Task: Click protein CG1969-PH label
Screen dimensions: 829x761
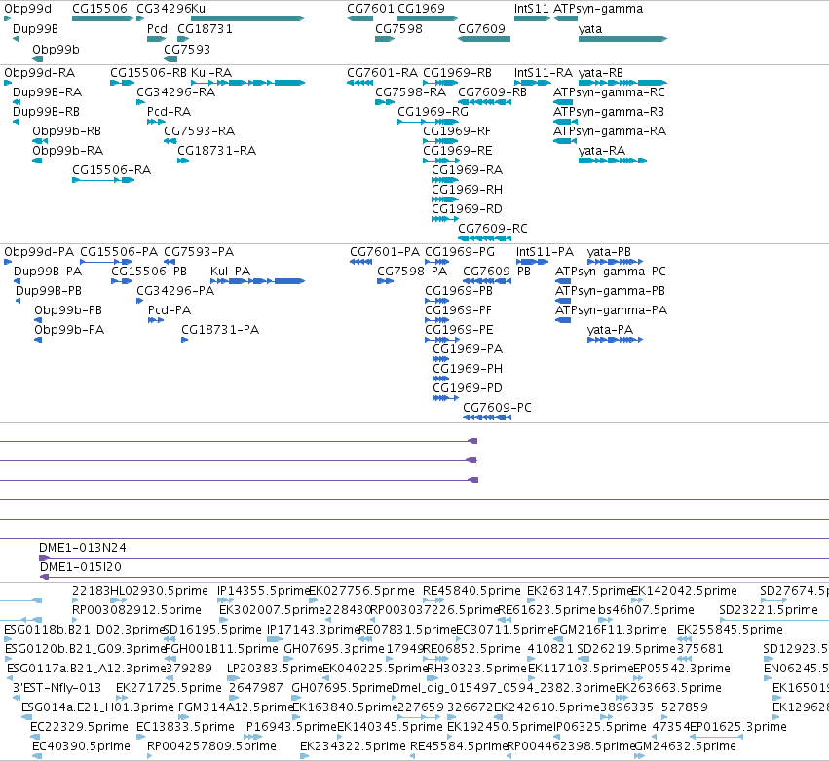Action: point(468,368)
